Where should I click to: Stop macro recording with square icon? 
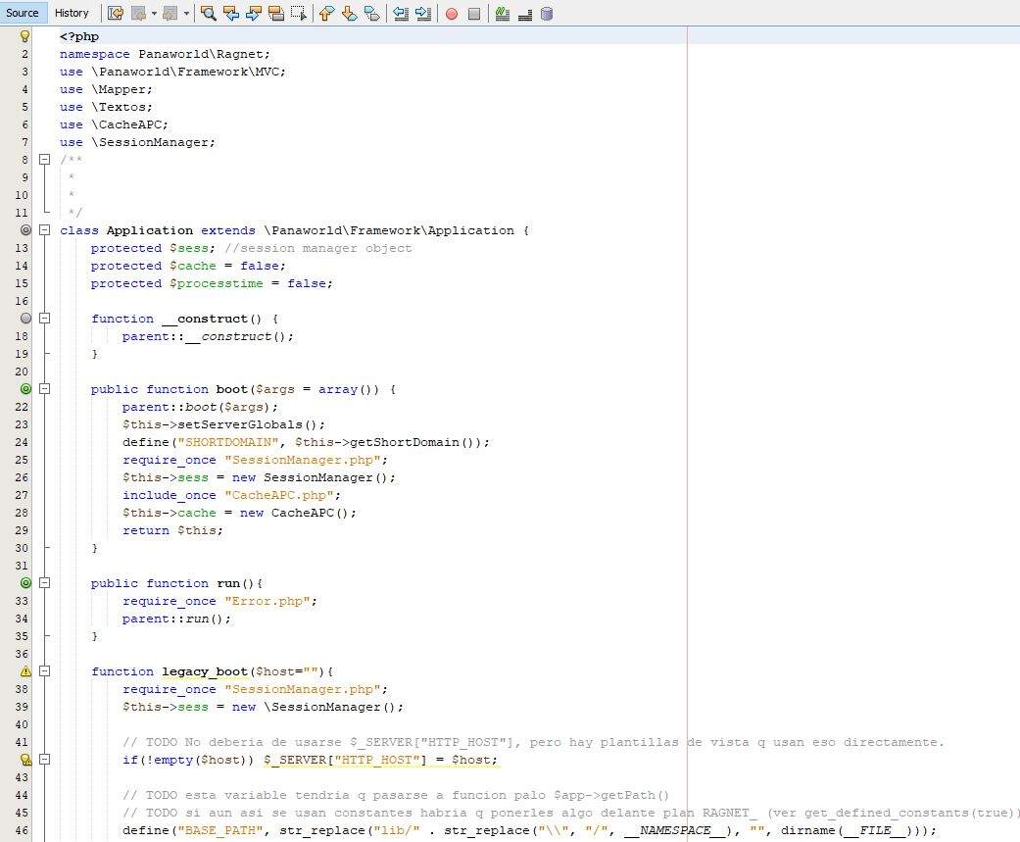(474, 14)
